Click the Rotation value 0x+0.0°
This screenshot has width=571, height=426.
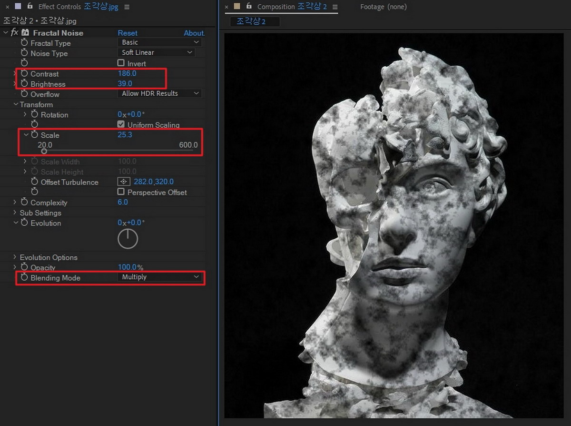[131, 114]
